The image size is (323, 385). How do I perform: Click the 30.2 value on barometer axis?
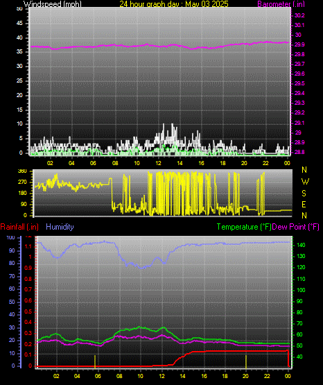pos(299,15)
